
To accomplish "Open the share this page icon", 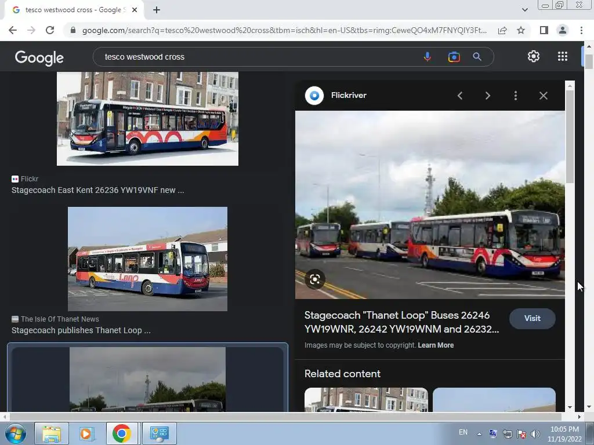I will (502, 30).
